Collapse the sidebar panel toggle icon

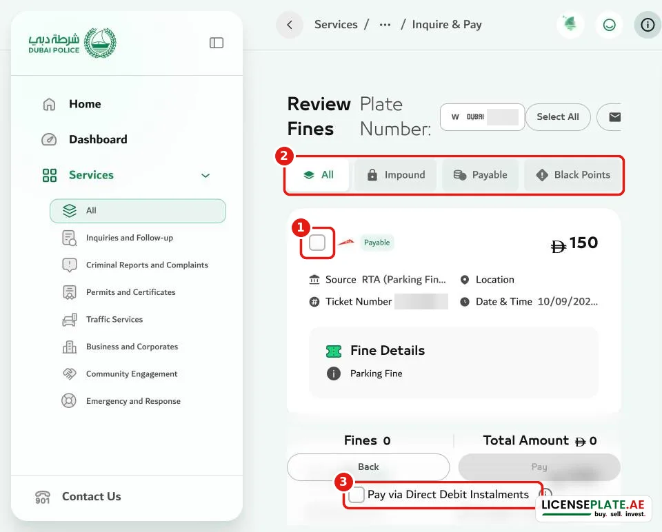[216, 43]
